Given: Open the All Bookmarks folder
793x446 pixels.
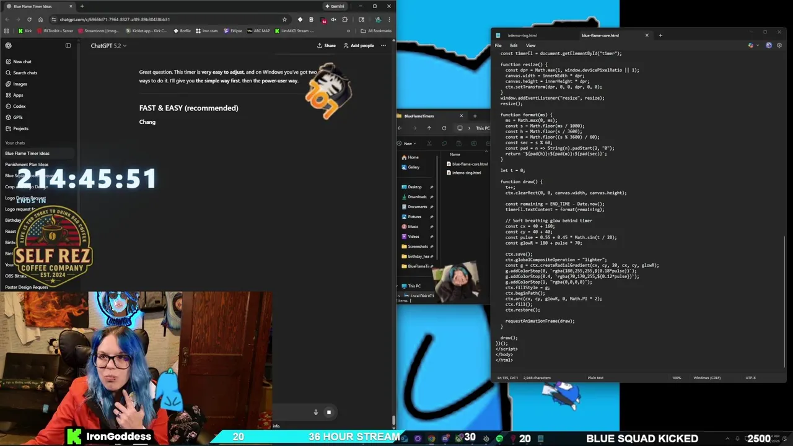Looking at the screenshot, I should tap(376, 30).
